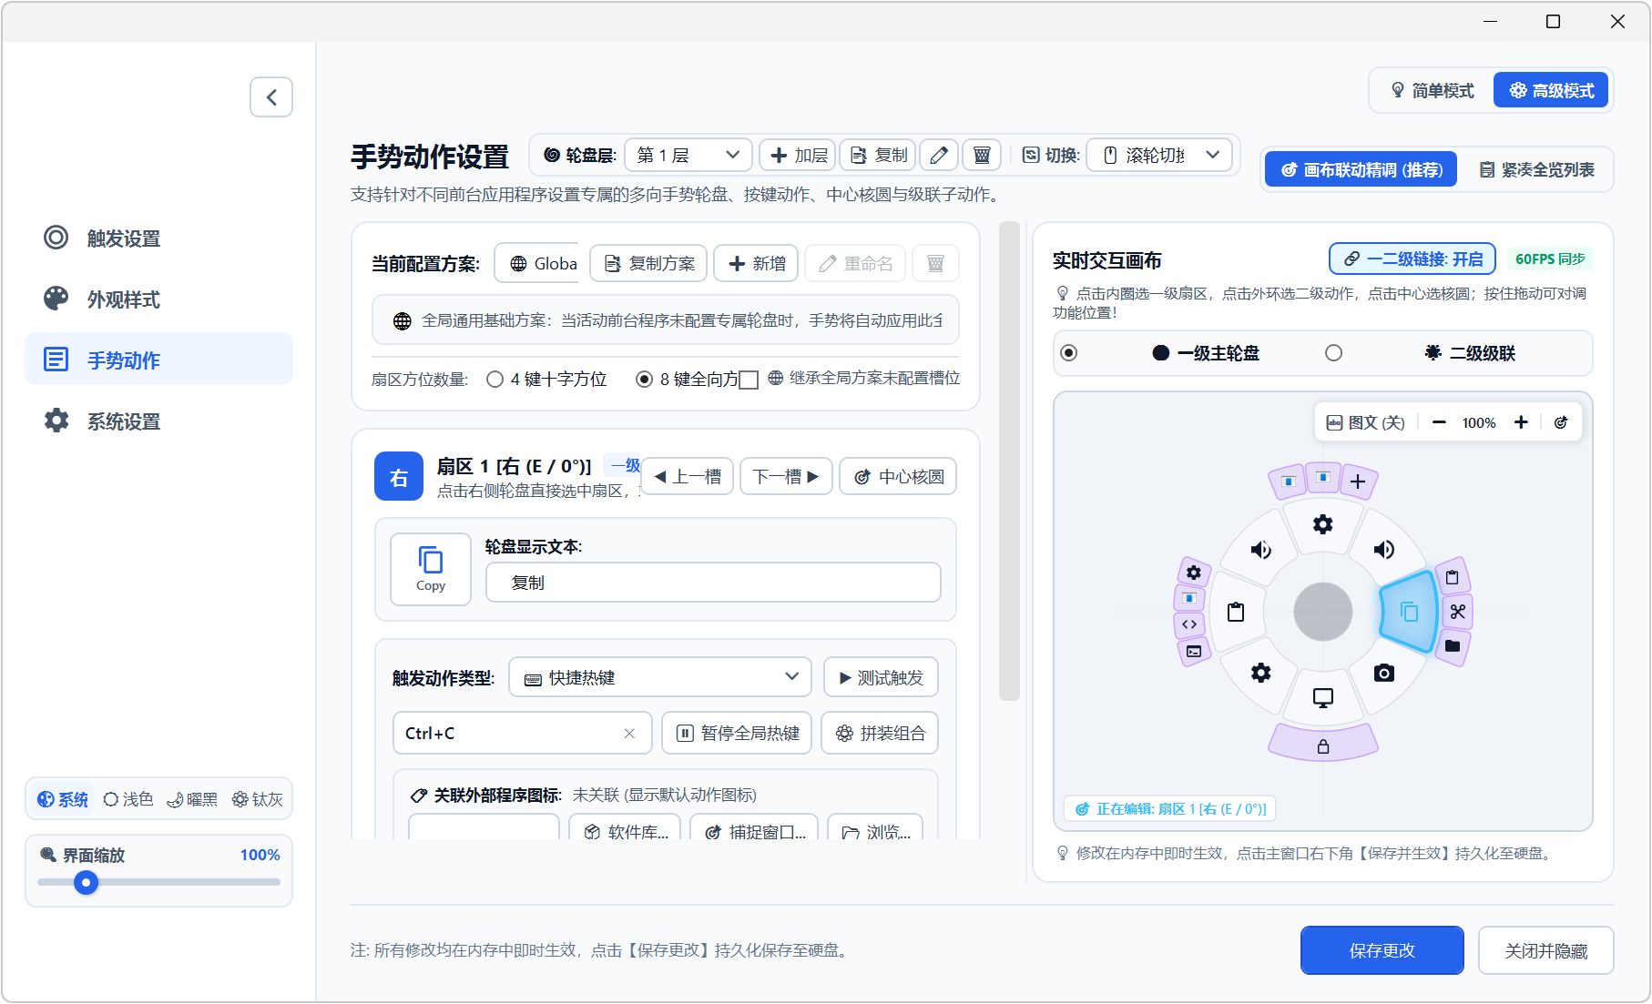Viewport: 1652px width, 1004px height.
Task: Click the 轮盘显示文本 input field
Action: pyautogui.click(x=713, y=583)
